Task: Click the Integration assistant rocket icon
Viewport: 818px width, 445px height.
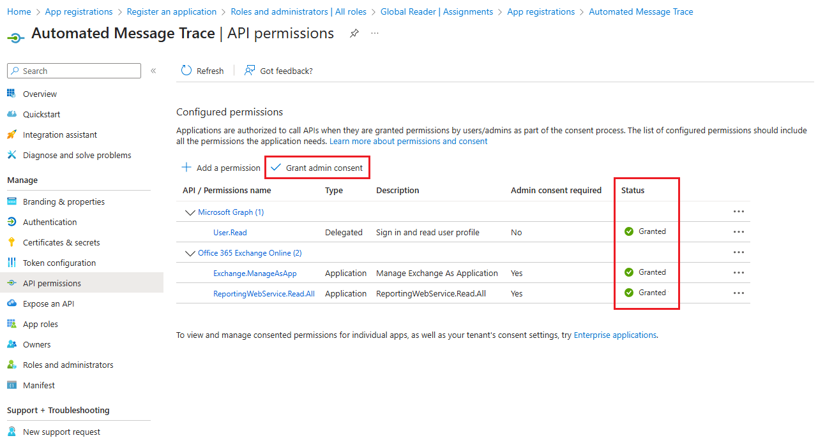Action: pyautogui.click(x=11, y=135)
